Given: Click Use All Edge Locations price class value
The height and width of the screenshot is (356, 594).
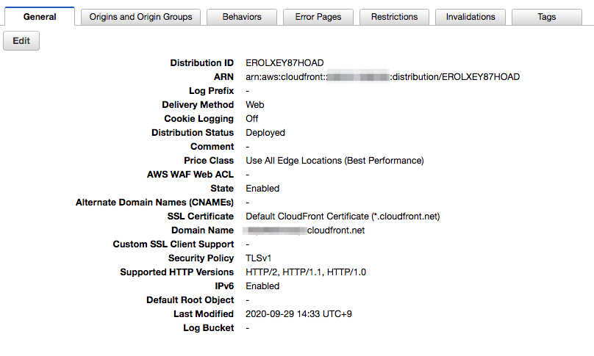Looking at the screenshot, I should point(334,161).
